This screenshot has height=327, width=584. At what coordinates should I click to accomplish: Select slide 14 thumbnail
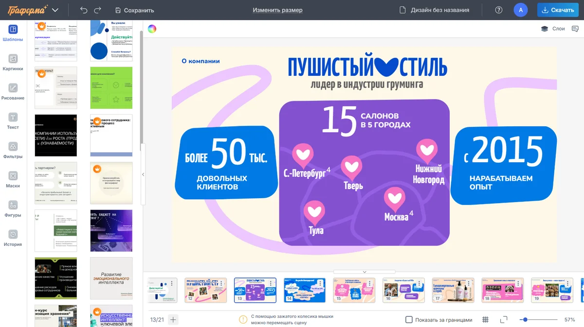point(305,290)
